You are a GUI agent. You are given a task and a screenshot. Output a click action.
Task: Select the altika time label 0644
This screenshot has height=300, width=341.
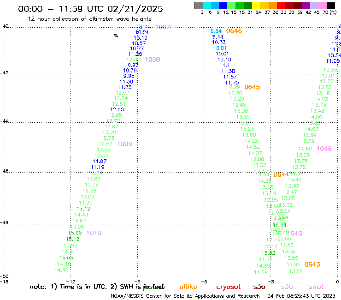[281, 174]
